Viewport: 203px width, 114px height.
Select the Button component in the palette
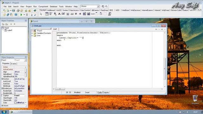click(x=72, y=14)
